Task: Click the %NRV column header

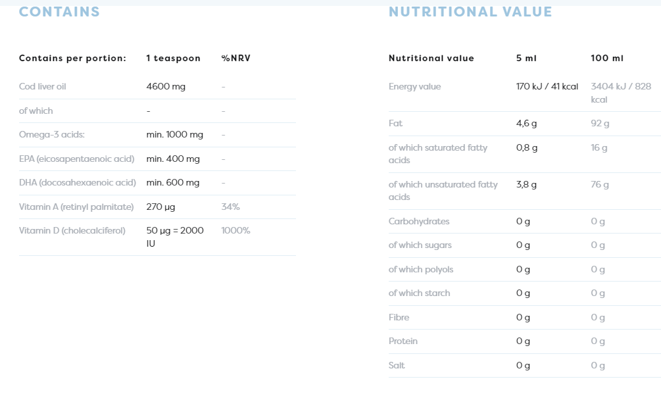Action: point(236,59)
